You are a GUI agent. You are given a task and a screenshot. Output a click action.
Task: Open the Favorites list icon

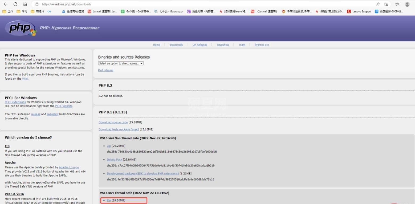(x=397, y=4)
